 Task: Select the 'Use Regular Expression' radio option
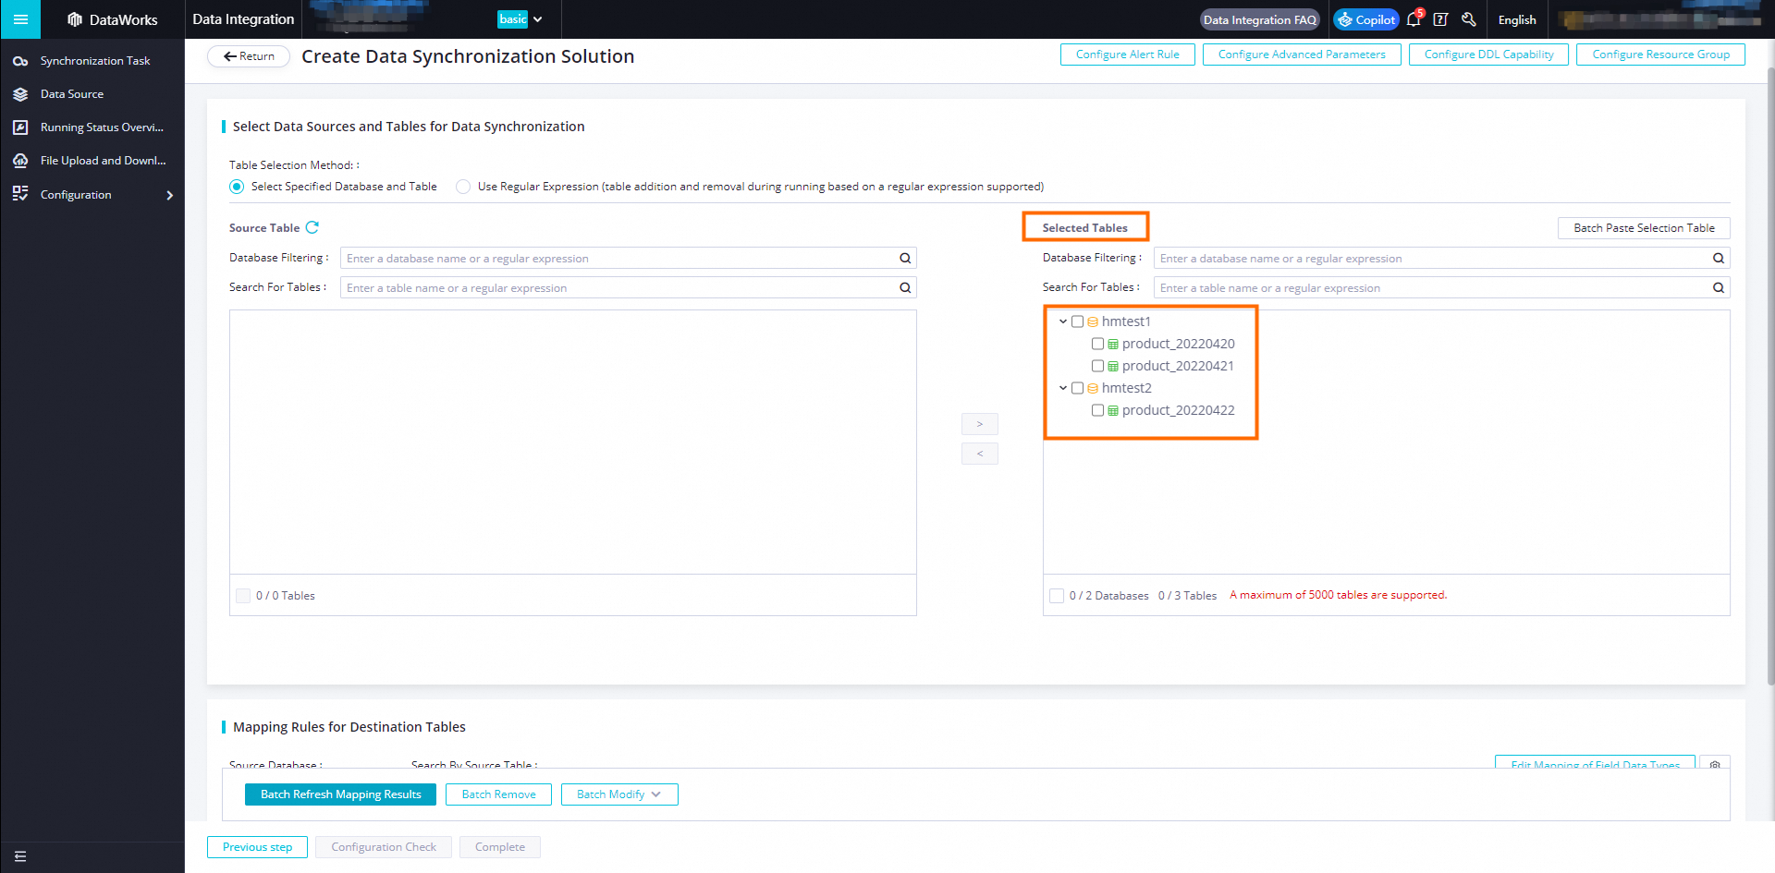click(x=463, y=187)
